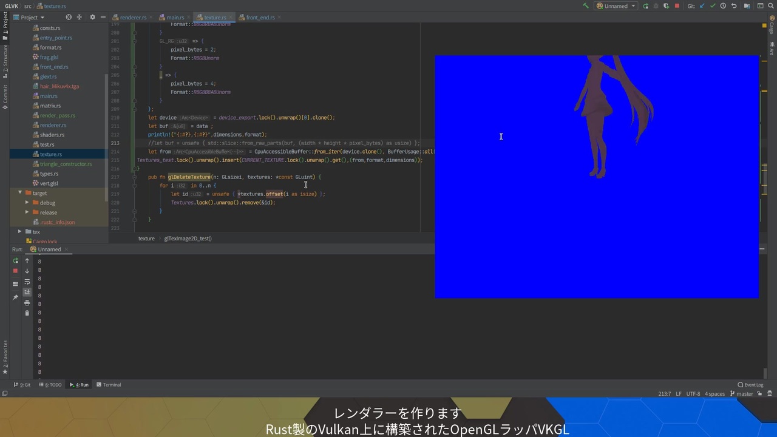Move down the stack trace in Run panel
The height and width of the screenshot is (437, 777).
click(x=27, y=271)
